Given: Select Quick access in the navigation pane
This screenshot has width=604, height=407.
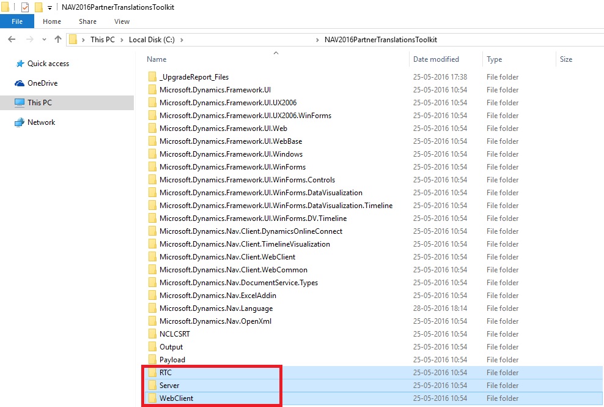Looking at the screenshot, I should tap(48, 64).
